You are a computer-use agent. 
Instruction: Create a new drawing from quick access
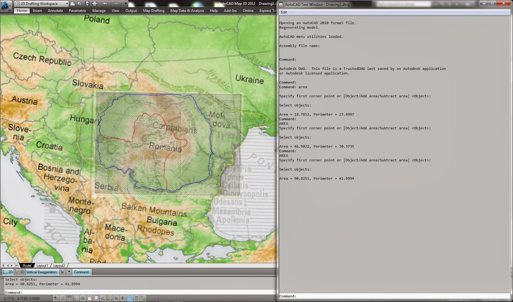[73, 4]
